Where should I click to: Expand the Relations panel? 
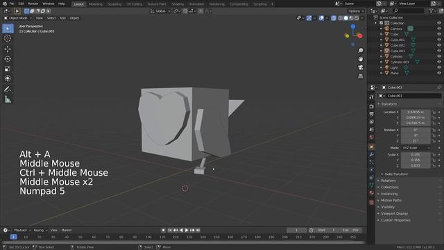click(x=388, y=181)
